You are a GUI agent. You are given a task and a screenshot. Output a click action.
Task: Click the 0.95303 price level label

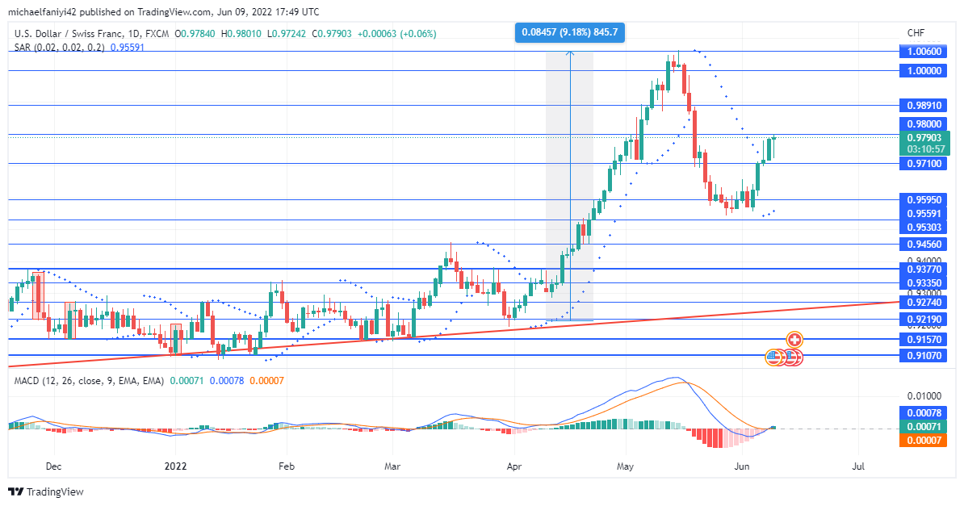924,228
